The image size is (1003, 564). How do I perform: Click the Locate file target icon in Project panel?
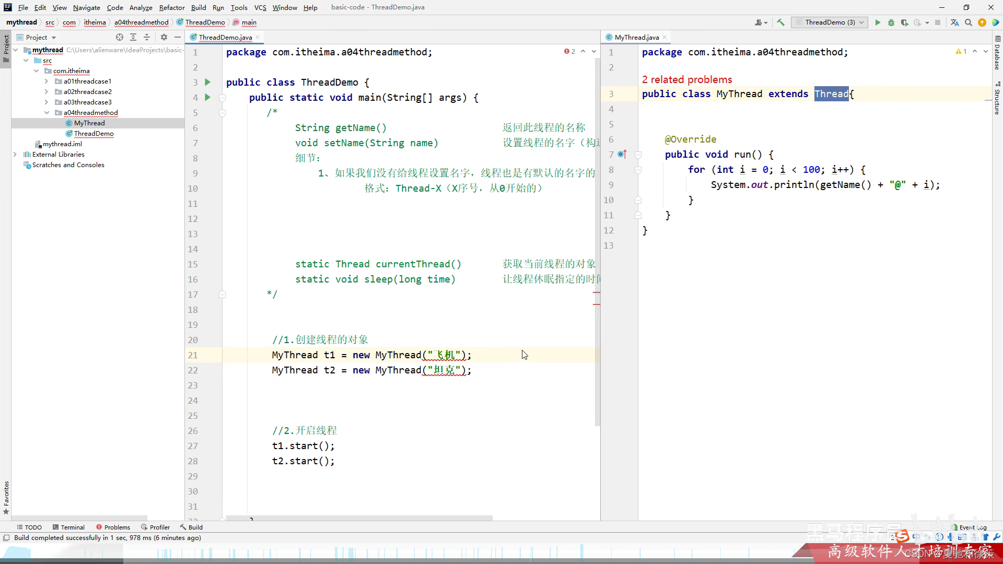(120, 37)
